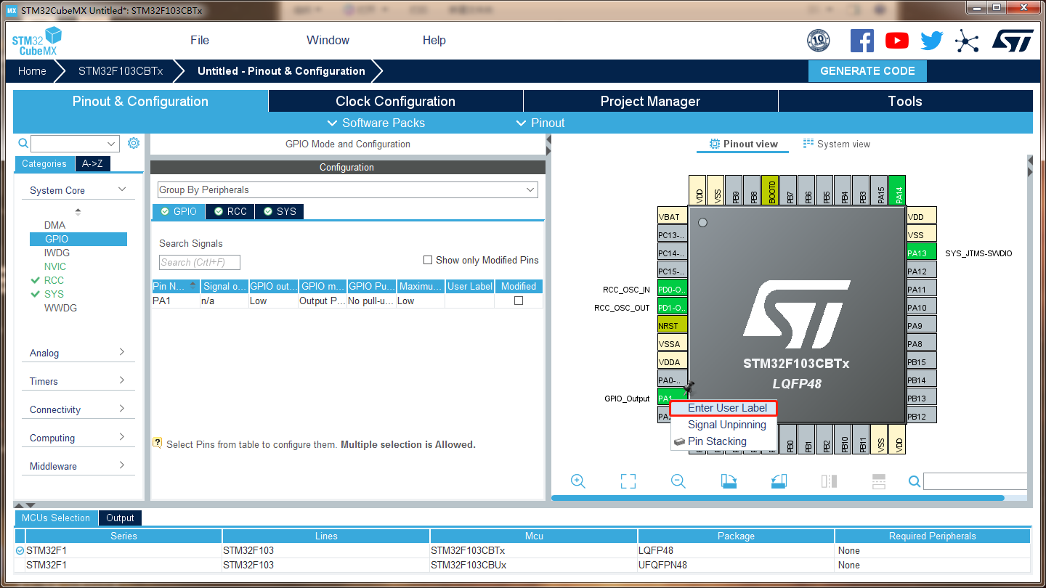Image resolution: width=1046 pixels, height=588 pixels.
Task: Choose Enter User Label from context menu
Action: coord(723,408)
